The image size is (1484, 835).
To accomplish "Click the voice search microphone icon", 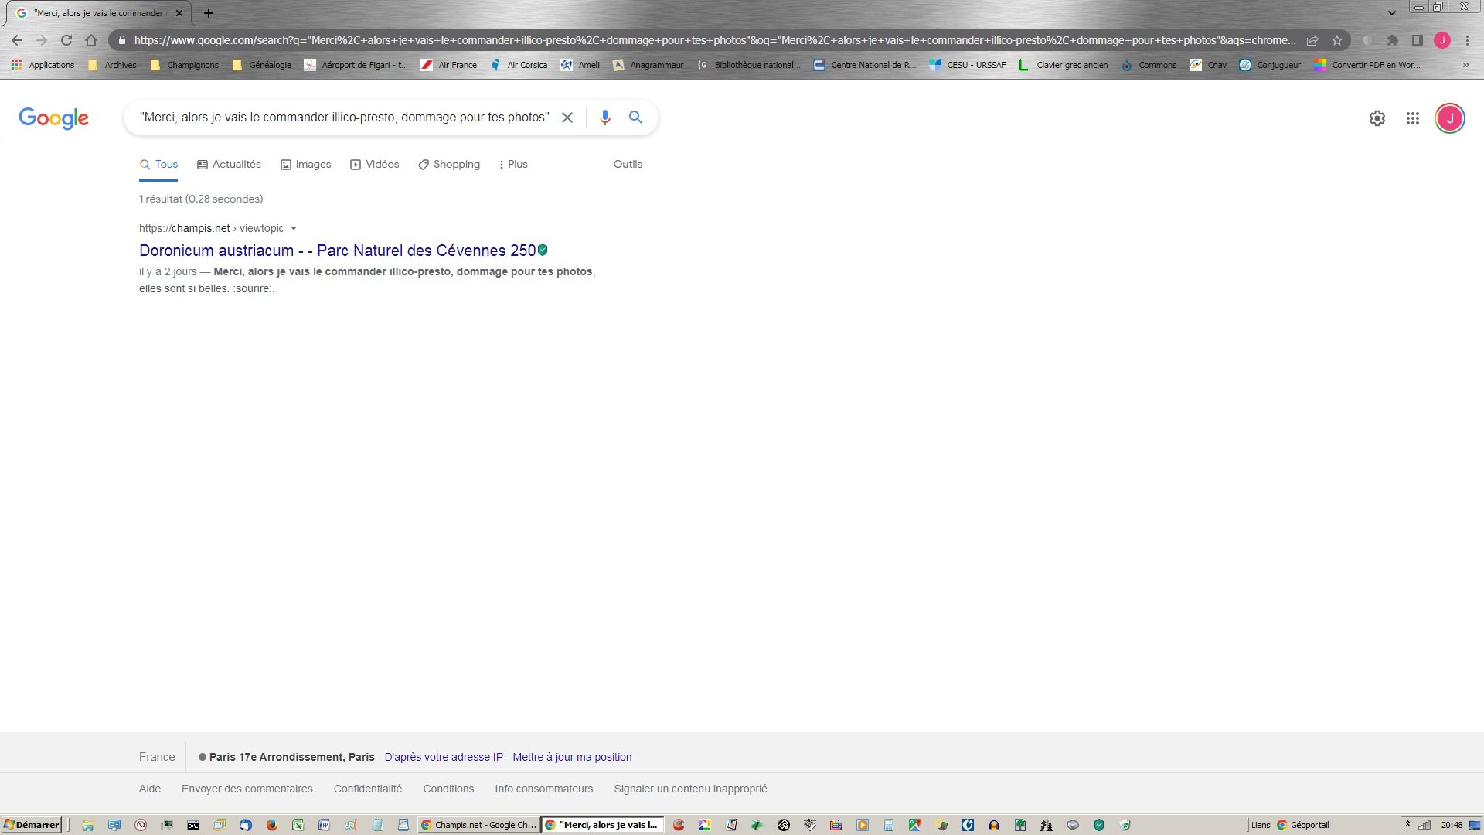I will [x=604, y=118].
